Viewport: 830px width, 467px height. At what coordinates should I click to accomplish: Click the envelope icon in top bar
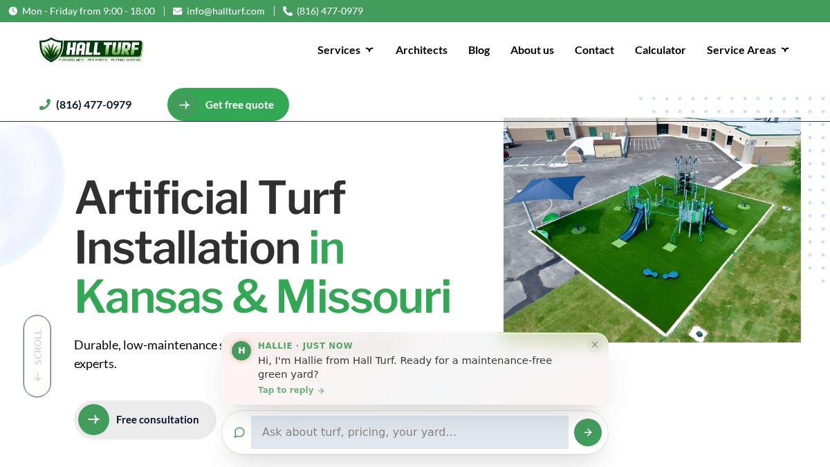(178, 11)
